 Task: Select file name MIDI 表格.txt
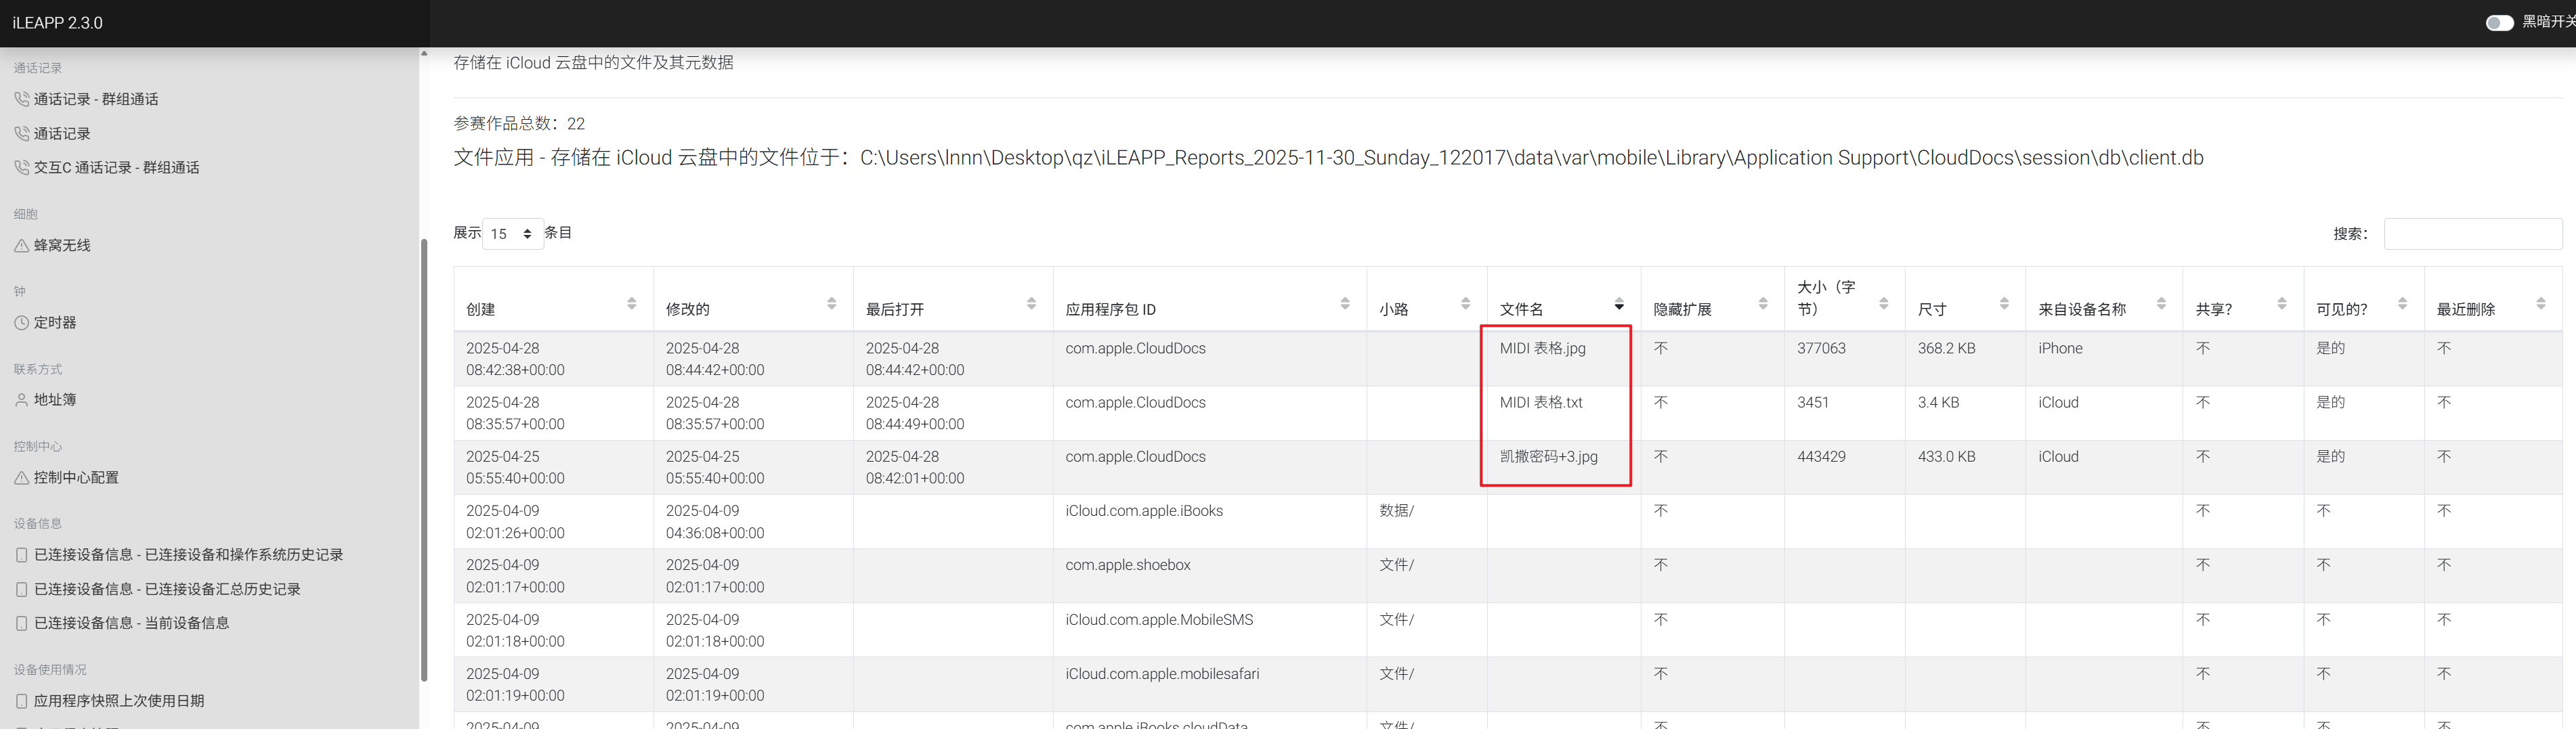(1541, 402)
